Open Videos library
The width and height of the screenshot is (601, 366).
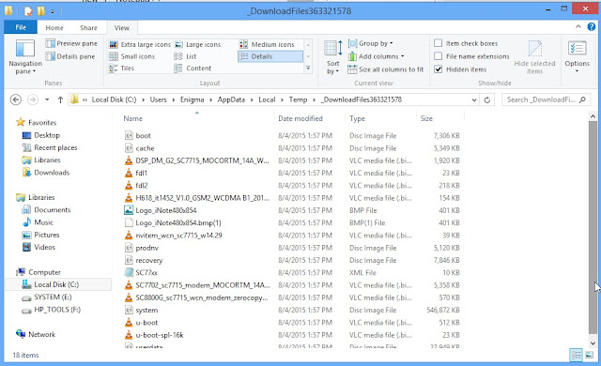pyautogui.click(x=44, y=247)
